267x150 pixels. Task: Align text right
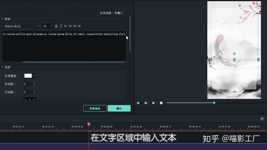click(x=75, y=26)
